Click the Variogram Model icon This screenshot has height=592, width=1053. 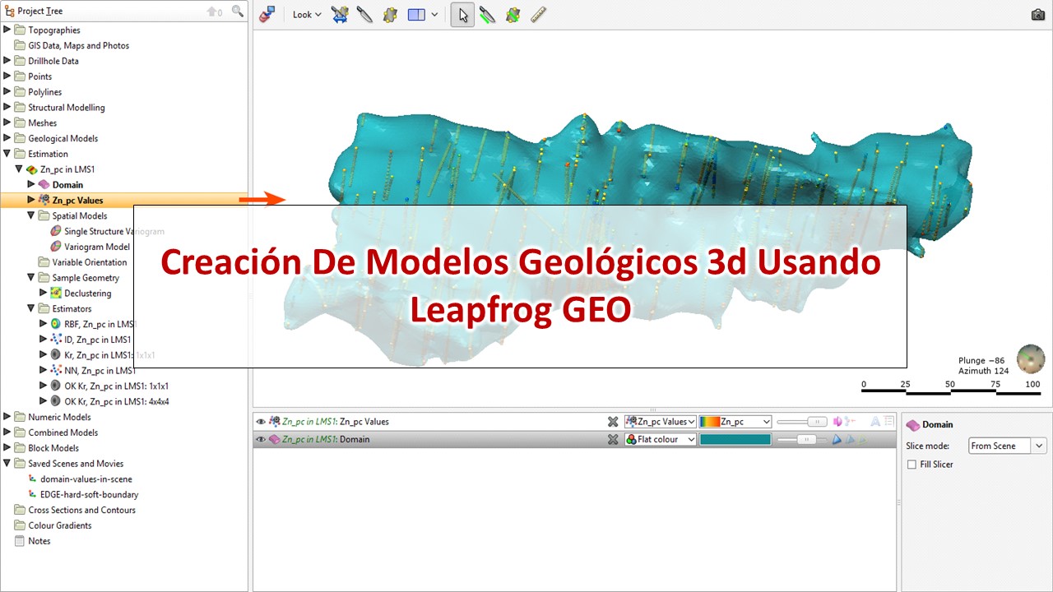(56, 247)
